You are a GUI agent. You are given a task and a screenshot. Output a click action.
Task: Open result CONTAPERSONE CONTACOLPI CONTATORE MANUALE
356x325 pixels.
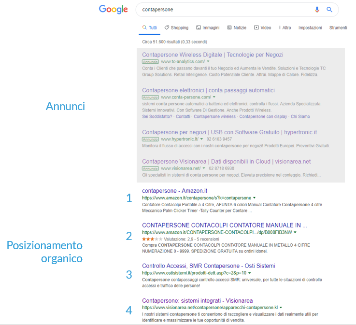224,225
